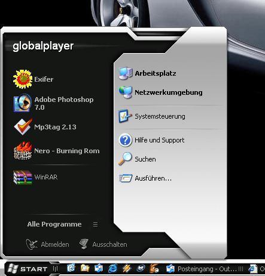Launch Exifer from the start menu

point(33,79)
